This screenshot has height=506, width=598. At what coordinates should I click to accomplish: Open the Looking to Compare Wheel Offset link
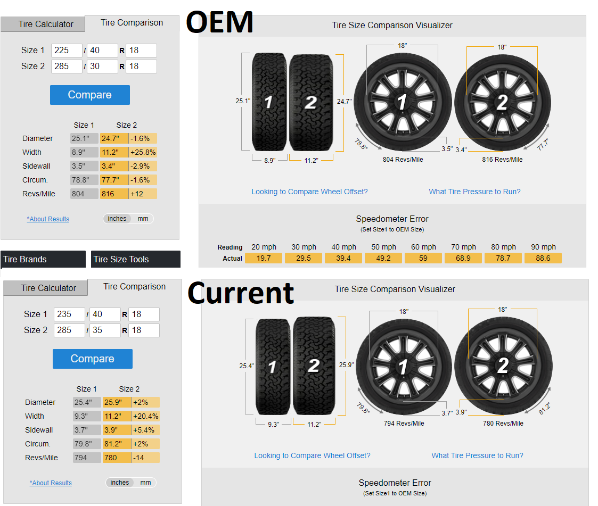tap(309, 191)
